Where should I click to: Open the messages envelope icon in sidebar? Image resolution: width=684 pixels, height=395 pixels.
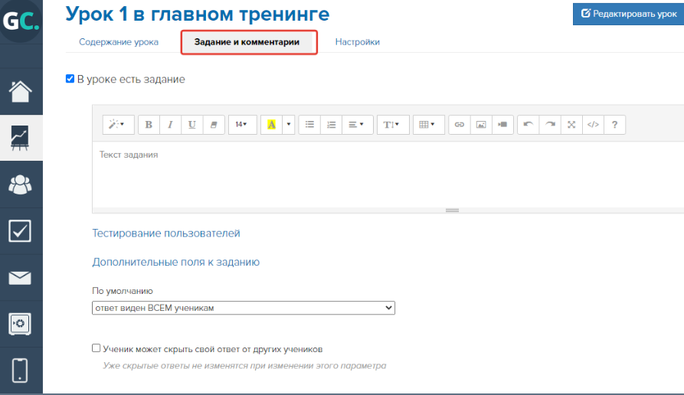click(x=21, y=278)
